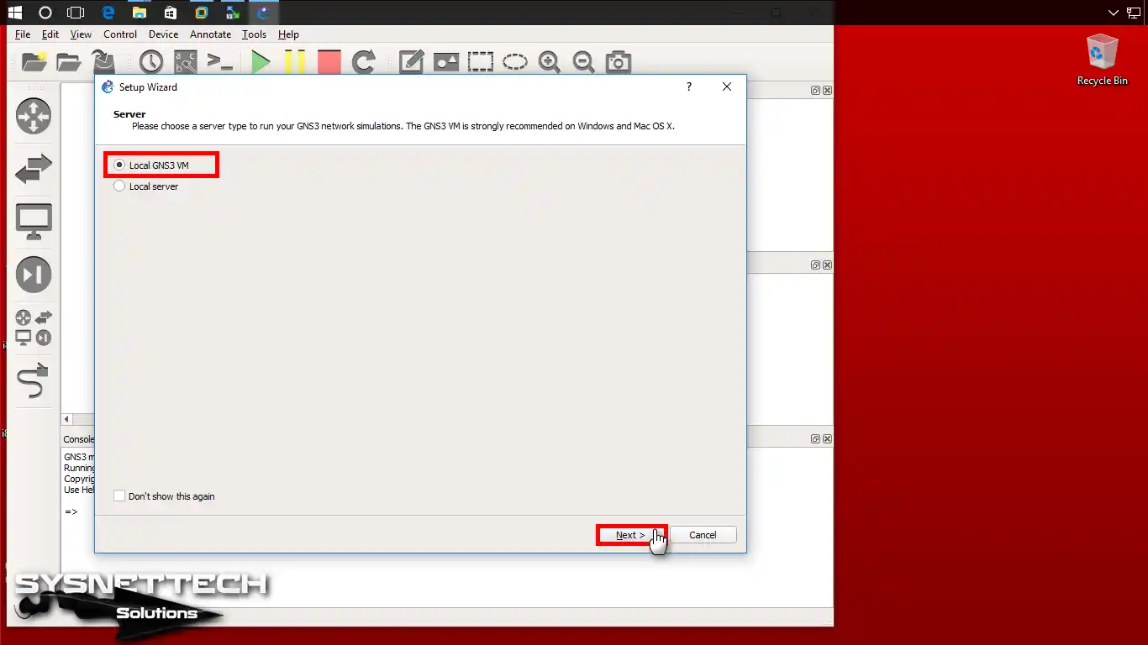Browse routers in the device sidebar

34,116
